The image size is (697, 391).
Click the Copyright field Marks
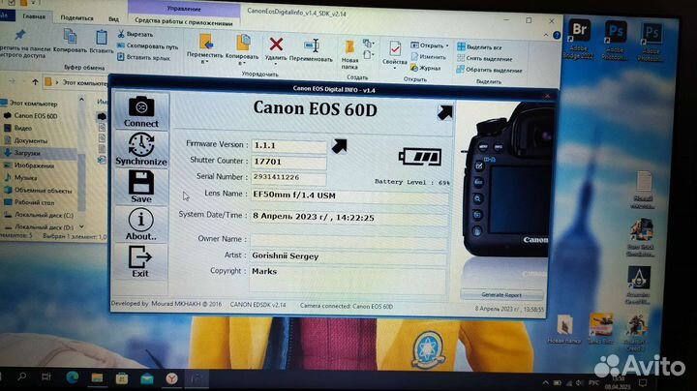[x=348, y=280]
